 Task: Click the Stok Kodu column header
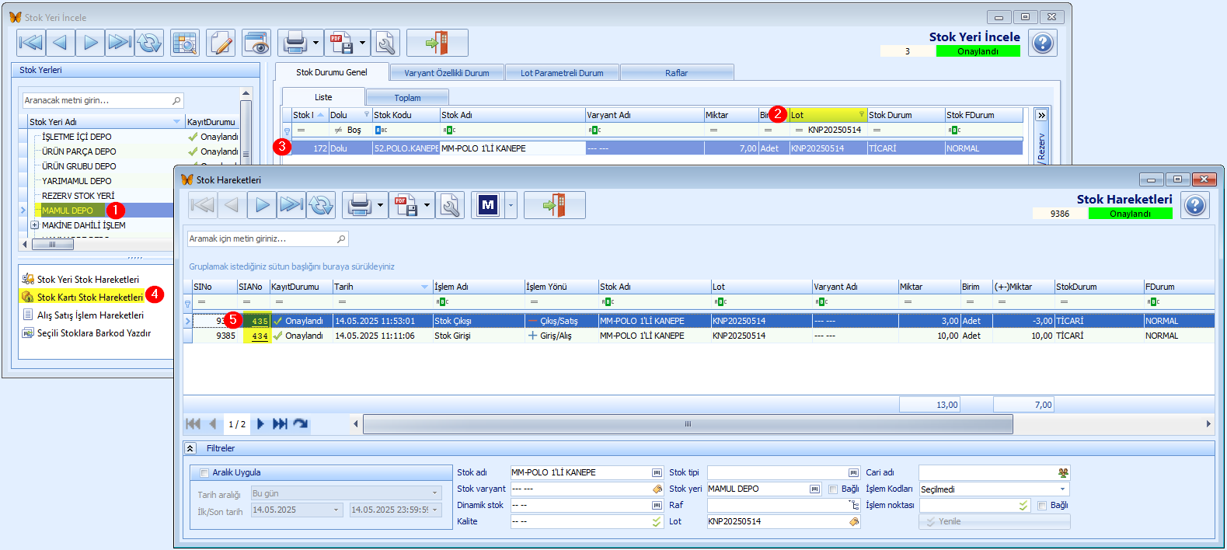(406, 115)
